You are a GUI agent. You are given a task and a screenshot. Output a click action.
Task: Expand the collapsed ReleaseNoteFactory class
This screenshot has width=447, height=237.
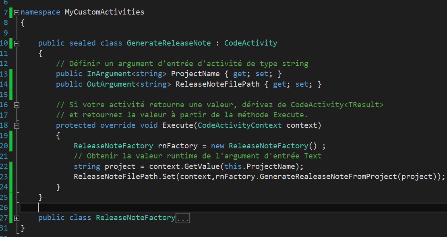[17, 218]
